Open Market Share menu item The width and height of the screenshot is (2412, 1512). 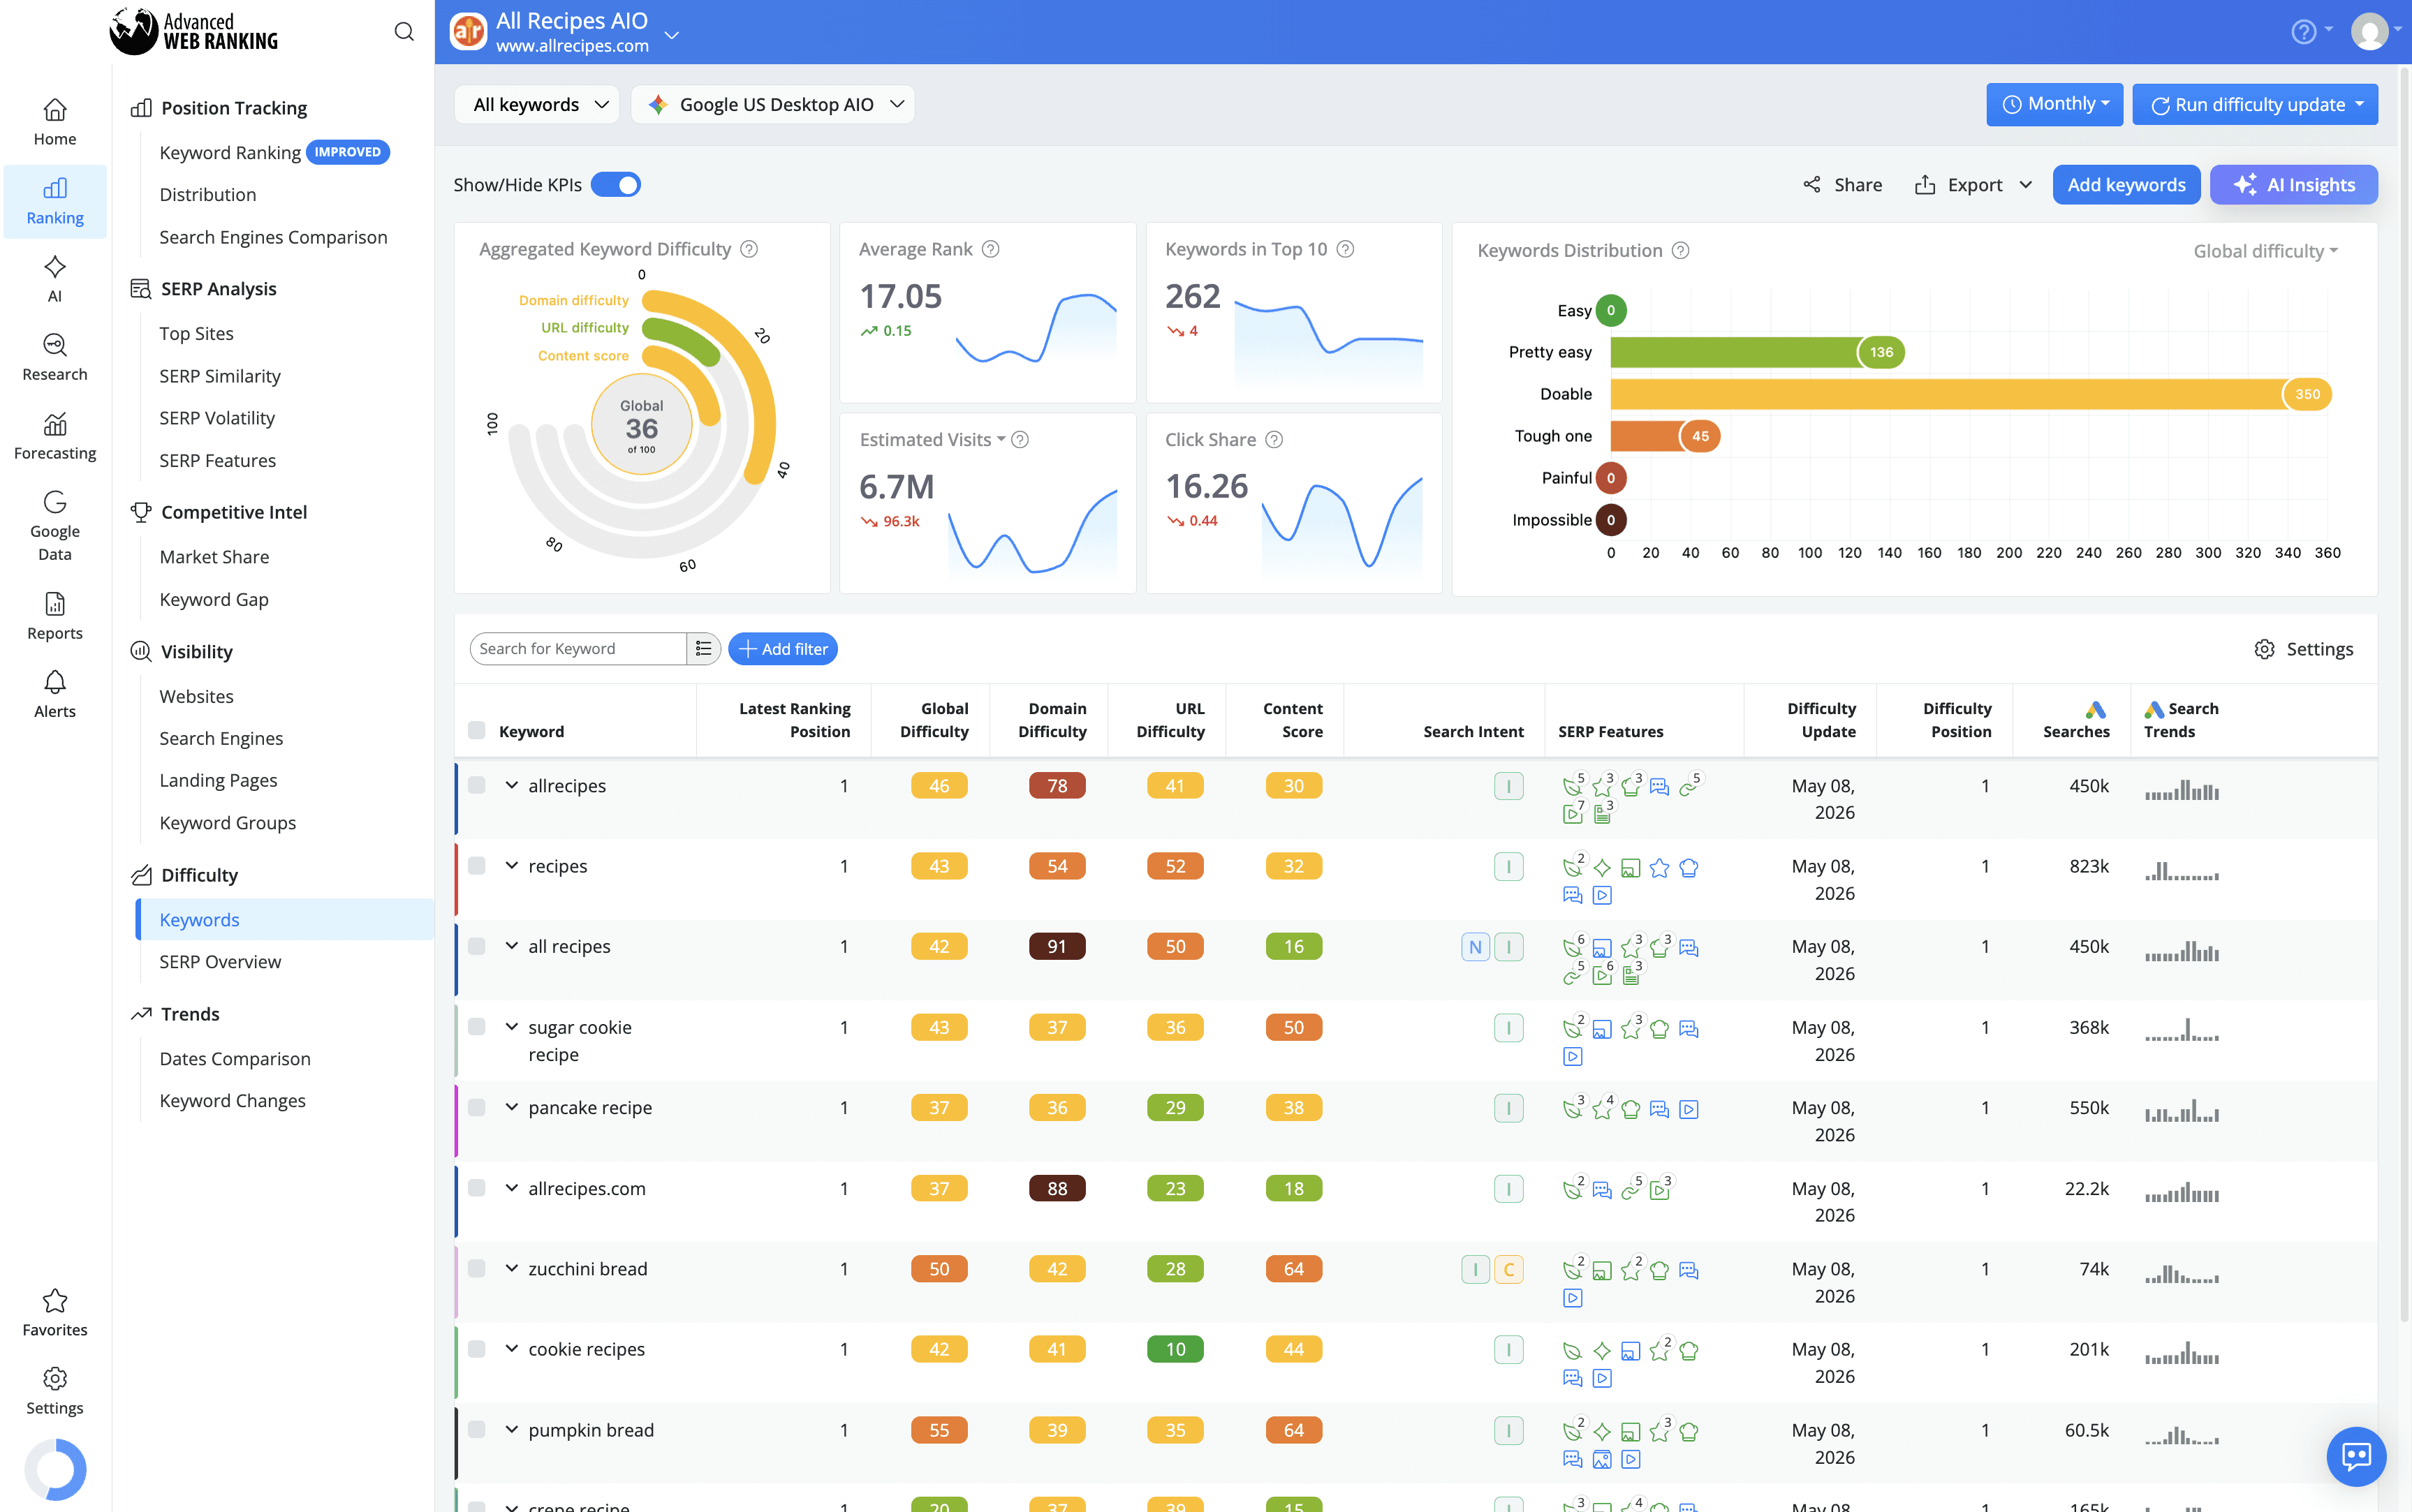point(214,557)
